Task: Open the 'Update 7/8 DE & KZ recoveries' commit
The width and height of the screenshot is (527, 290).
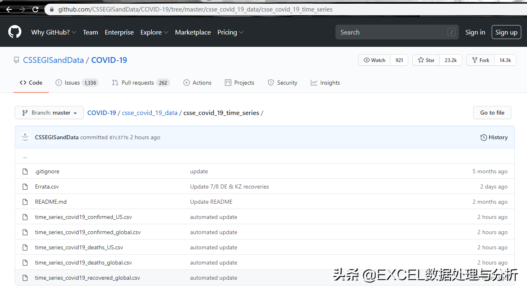Action: coord(229,186)
